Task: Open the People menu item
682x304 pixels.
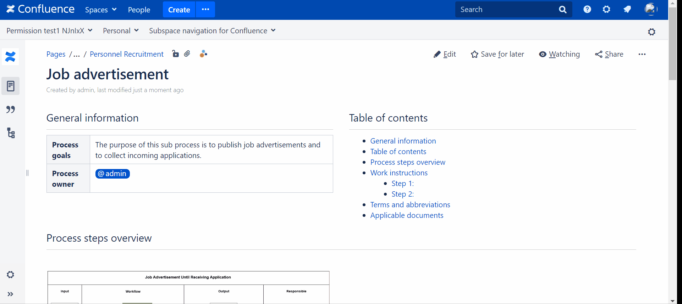Action: pos(139,10)
